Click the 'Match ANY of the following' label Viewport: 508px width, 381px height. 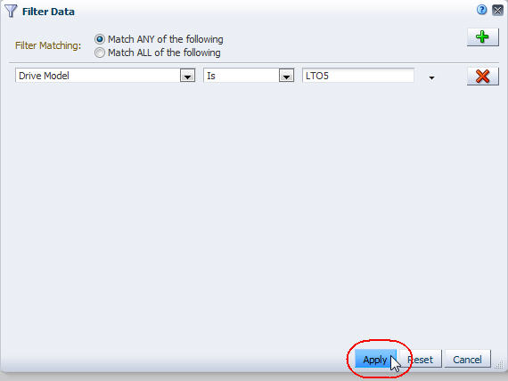165,39
